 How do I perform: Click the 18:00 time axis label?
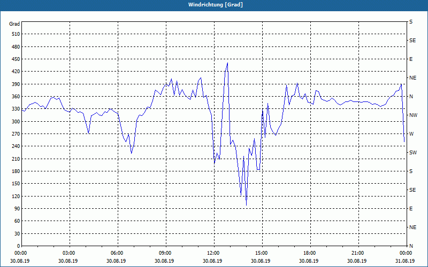309,253
